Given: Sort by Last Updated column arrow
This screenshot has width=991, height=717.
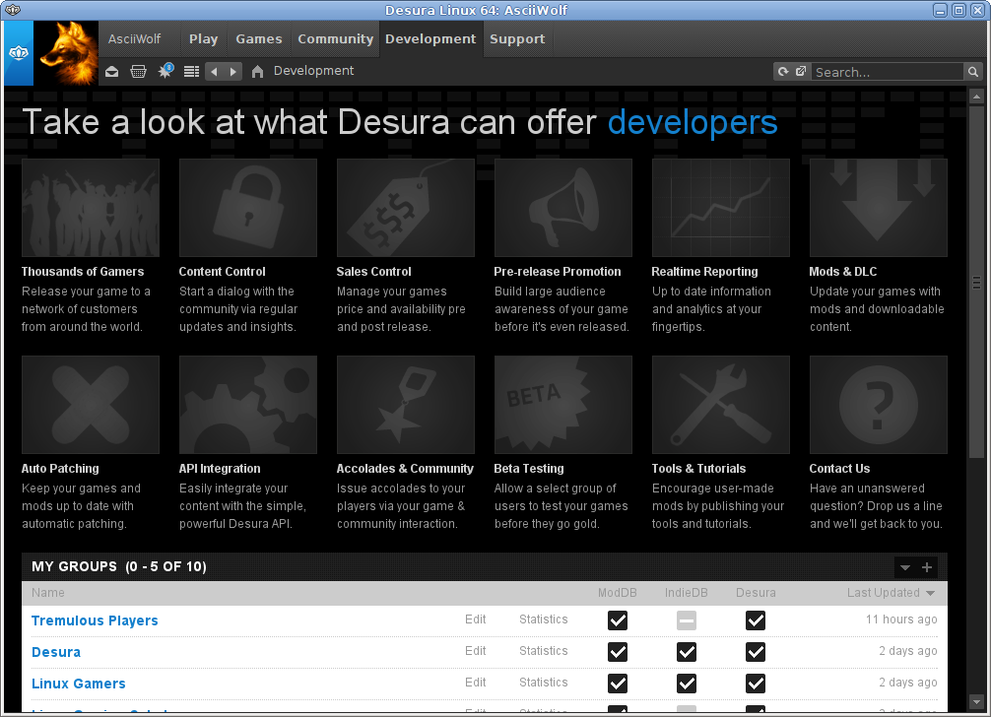Looking at the screenshot, I should (x=930, y=593).
